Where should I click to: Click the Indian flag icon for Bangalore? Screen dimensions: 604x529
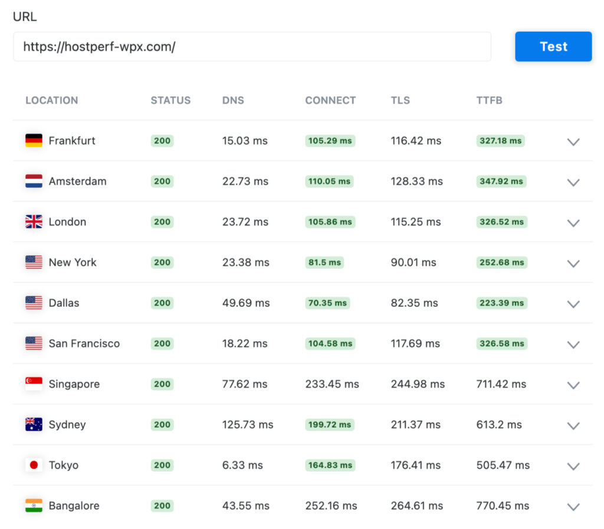tap(34, 505)
